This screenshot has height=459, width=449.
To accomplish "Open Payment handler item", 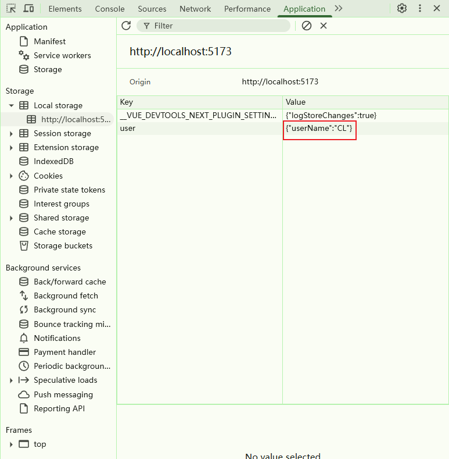I will point(64,352).
